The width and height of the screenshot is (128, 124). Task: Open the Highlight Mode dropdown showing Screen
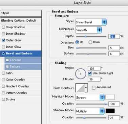tap(90, 97)
